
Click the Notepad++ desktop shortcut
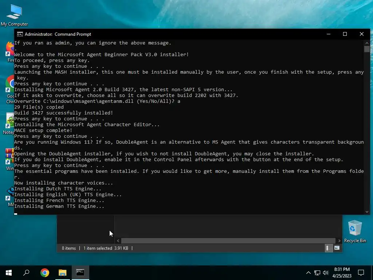coord(9,123)
